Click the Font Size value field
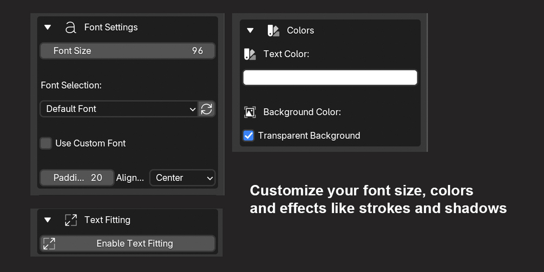The image size is (544, 272). coord(128,51)
